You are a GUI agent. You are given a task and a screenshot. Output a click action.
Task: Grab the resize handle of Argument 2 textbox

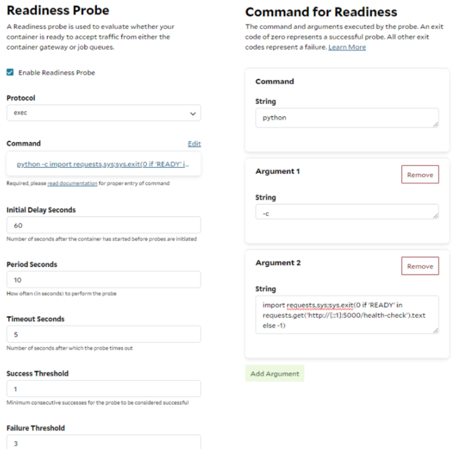(435, 330)
